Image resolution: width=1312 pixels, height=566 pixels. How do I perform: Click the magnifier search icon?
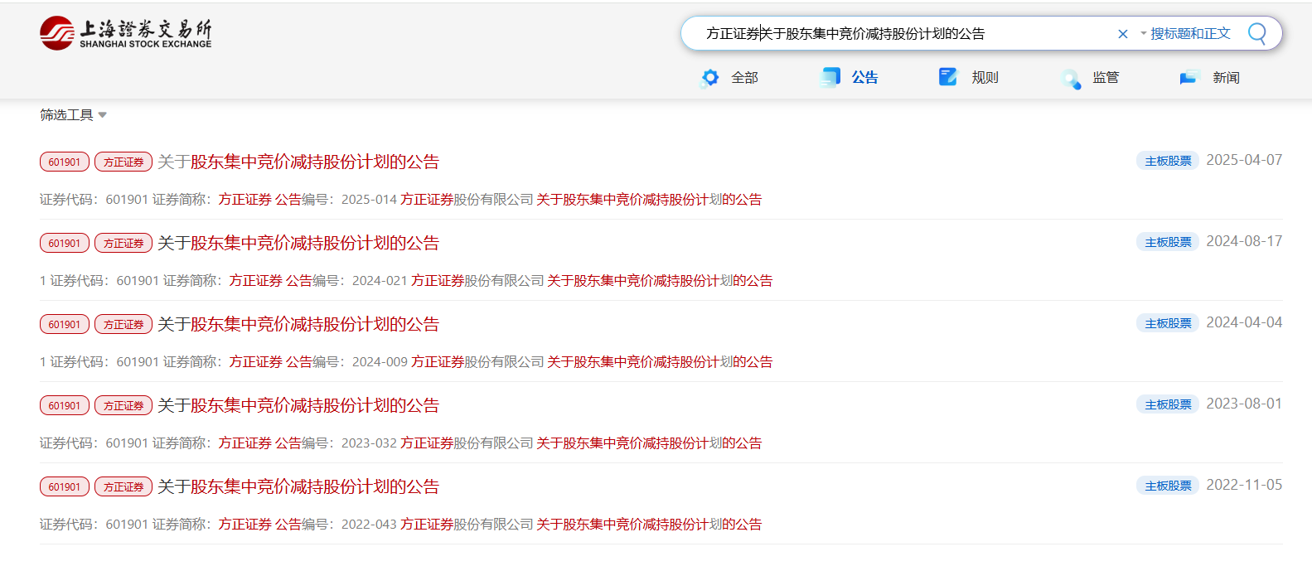(x=1257, y=33)
